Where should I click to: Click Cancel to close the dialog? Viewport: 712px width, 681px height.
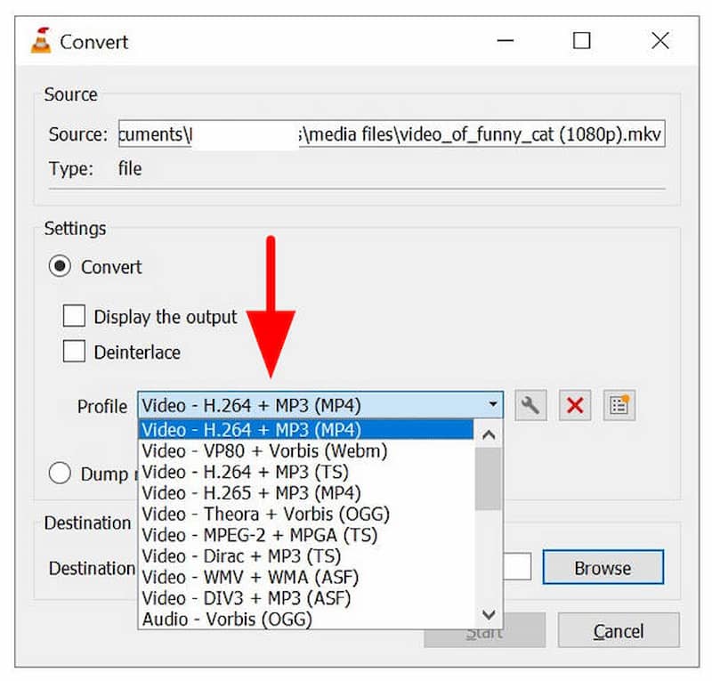click(618, 630)
